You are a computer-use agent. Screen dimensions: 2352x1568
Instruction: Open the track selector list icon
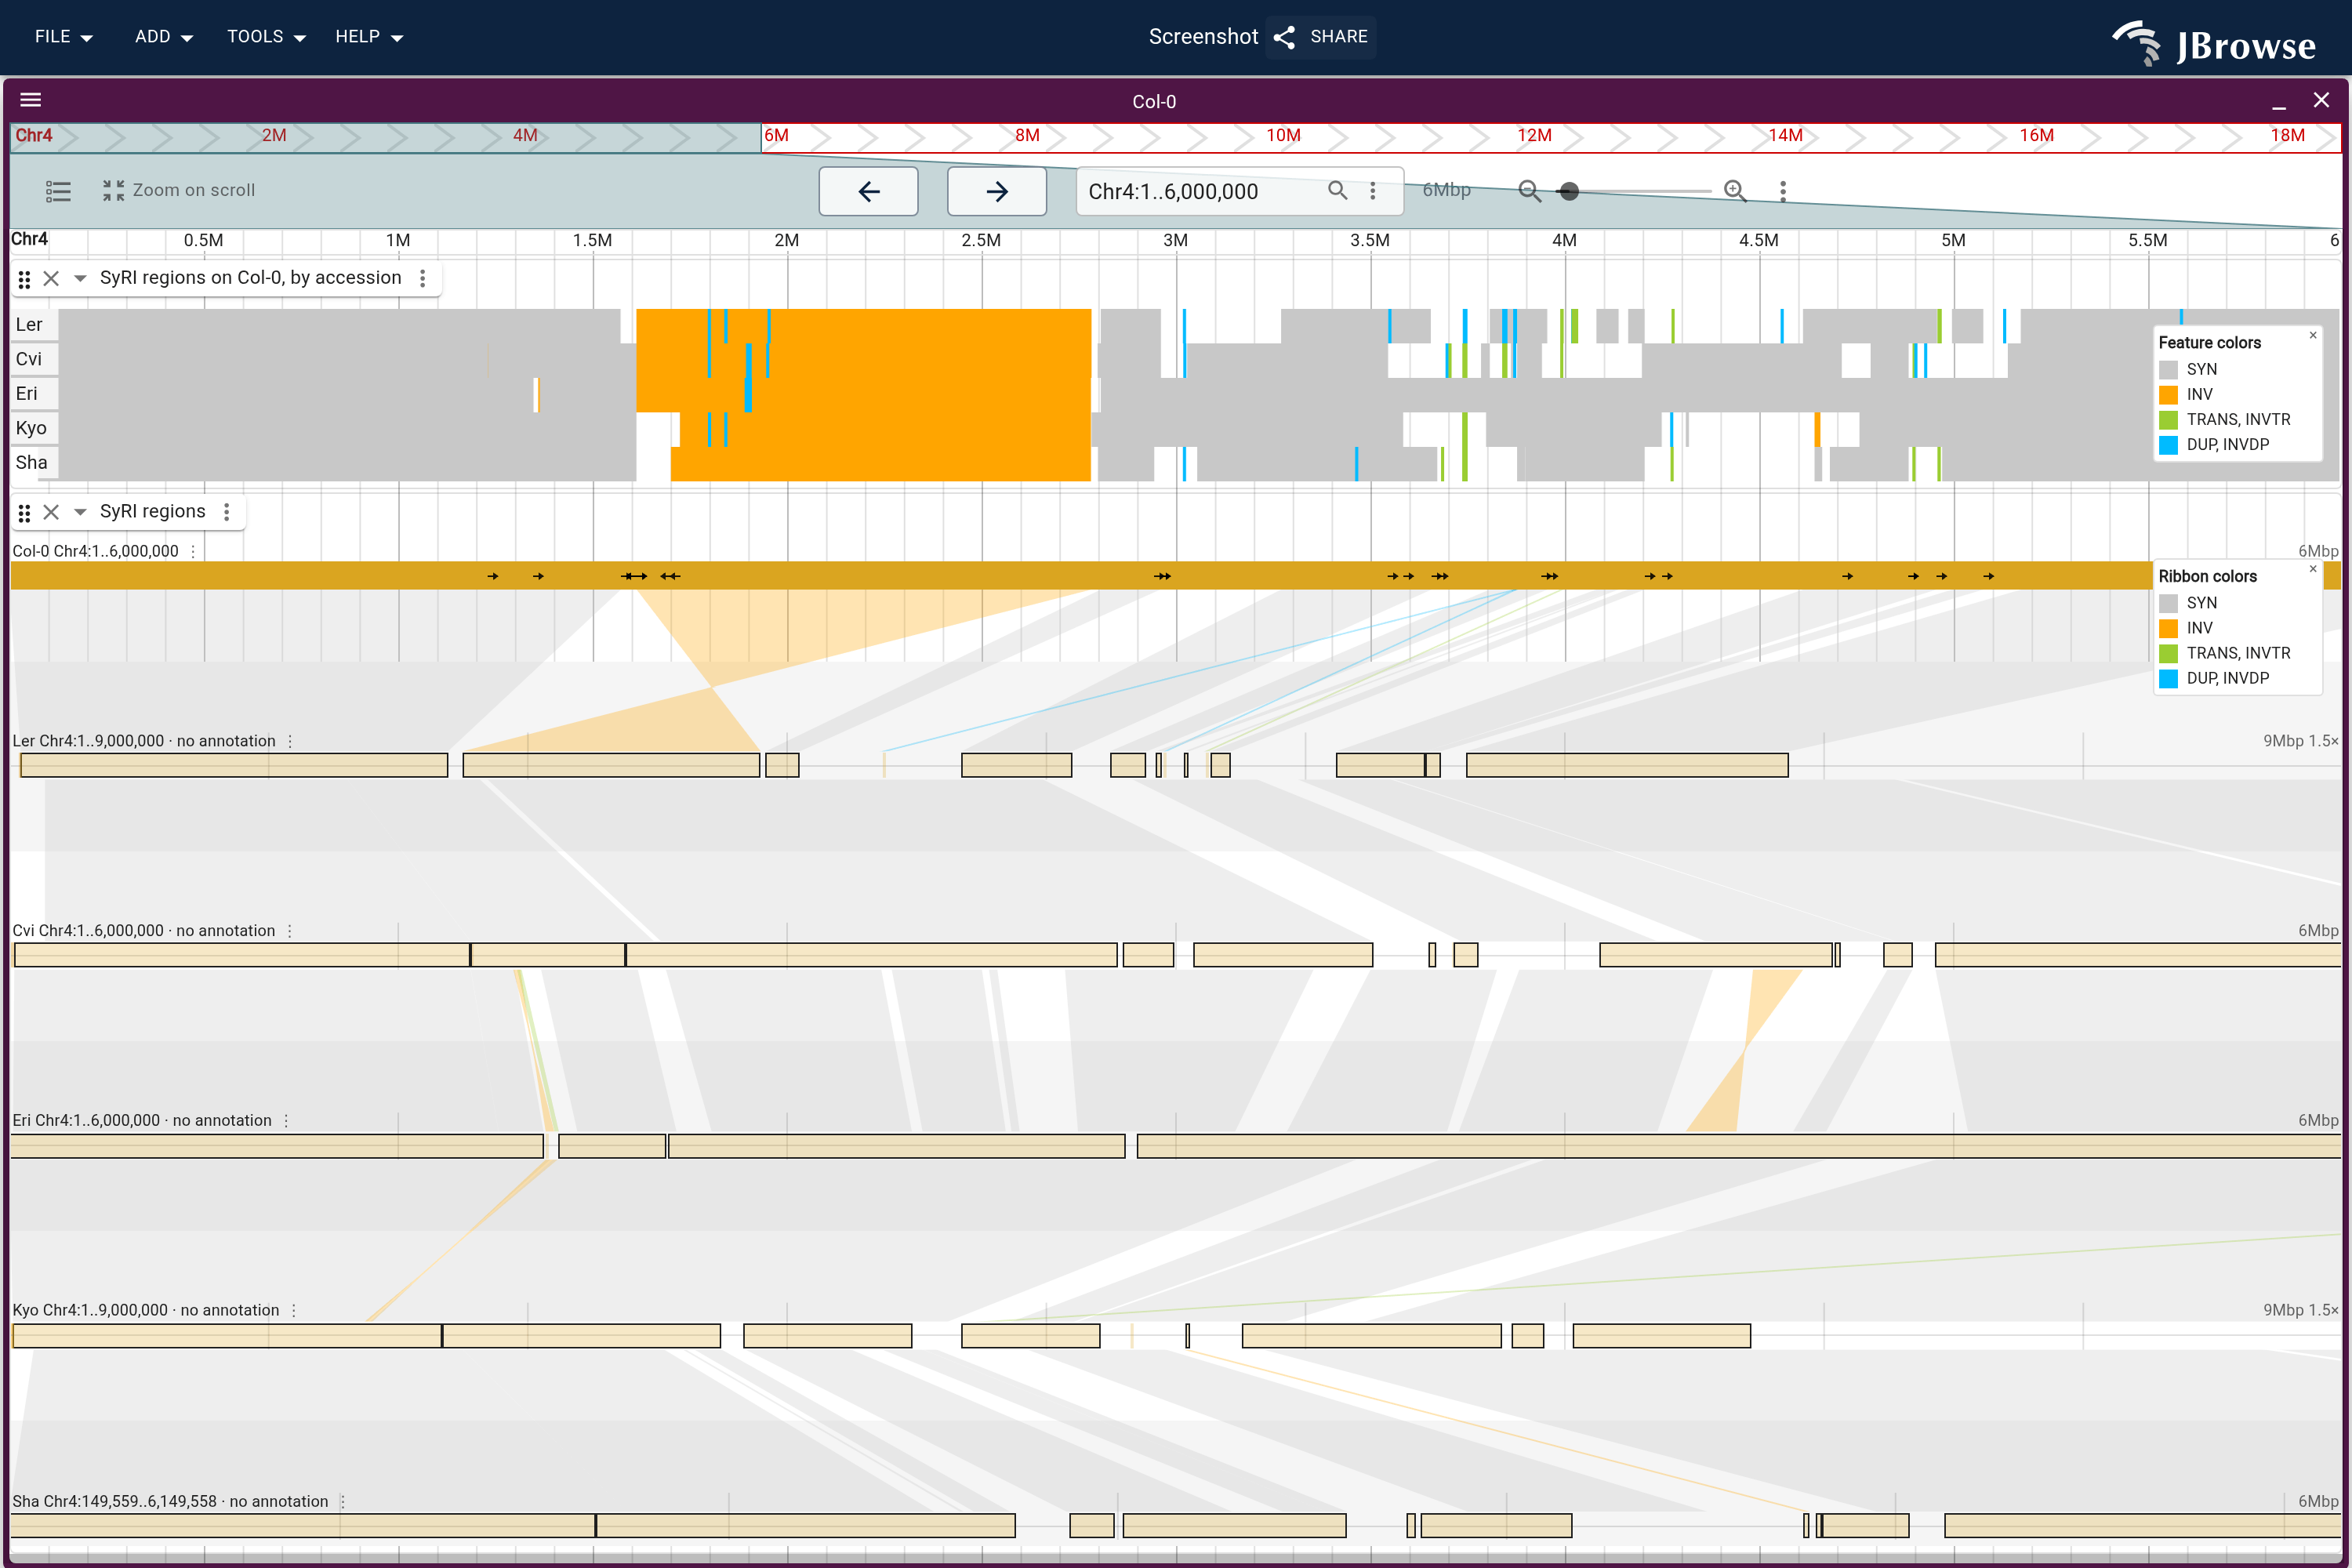(x=58, y=191)
